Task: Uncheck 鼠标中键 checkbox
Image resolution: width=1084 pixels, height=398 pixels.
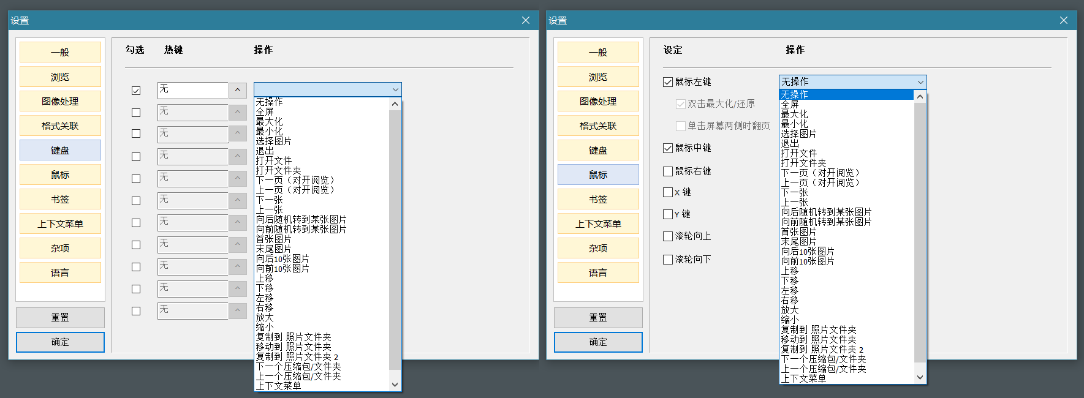Action: [x=668, y=148]
